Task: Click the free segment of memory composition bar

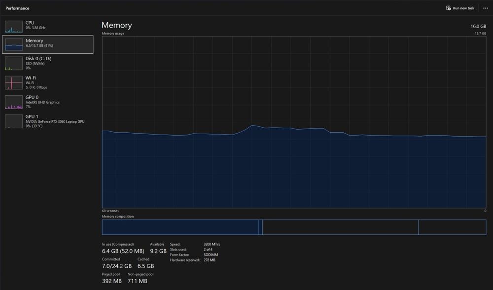Action: pos(452,227)
